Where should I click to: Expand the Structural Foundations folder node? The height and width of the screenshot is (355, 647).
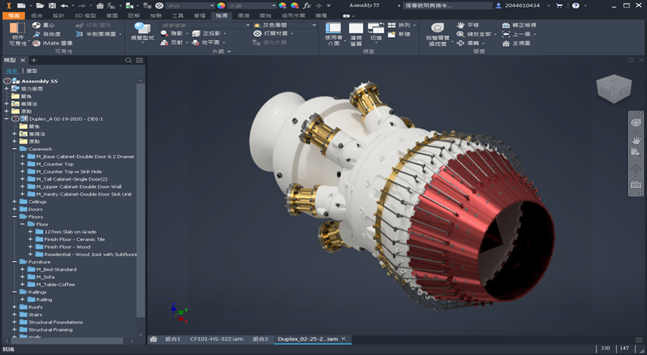click(x=14, y=322)
